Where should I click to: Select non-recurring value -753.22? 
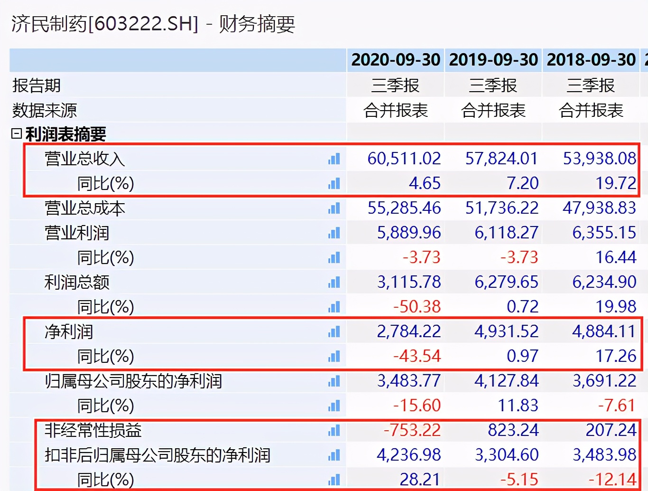coord(412,430)
